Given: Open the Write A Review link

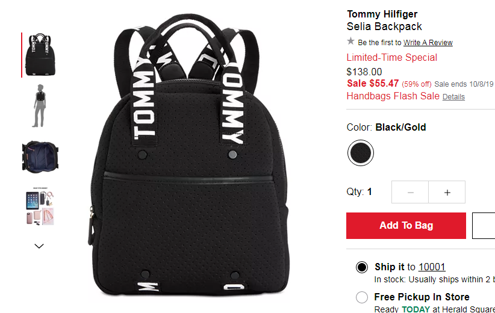Looking at the screenshot, I should point(428,42).
